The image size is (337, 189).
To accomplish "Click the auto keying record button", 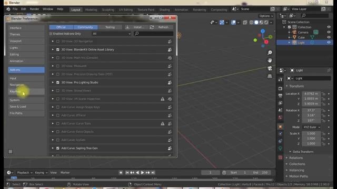I will click(121, 173).
